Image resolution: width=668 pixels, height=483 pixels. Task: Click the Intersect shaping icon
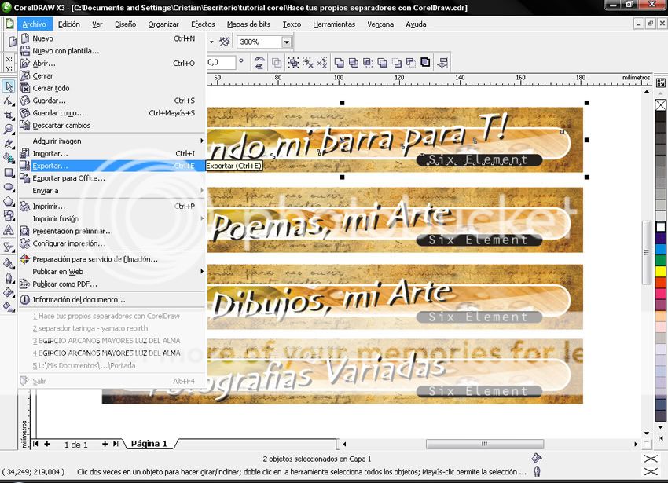tap(368, 63)
